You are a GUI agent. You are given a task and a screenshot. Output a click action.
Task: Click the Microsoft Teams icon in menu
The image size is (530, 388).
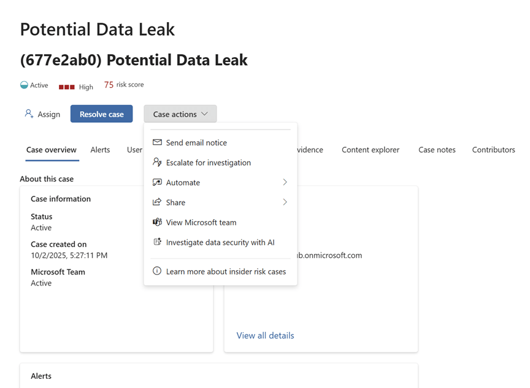(157, 222)
